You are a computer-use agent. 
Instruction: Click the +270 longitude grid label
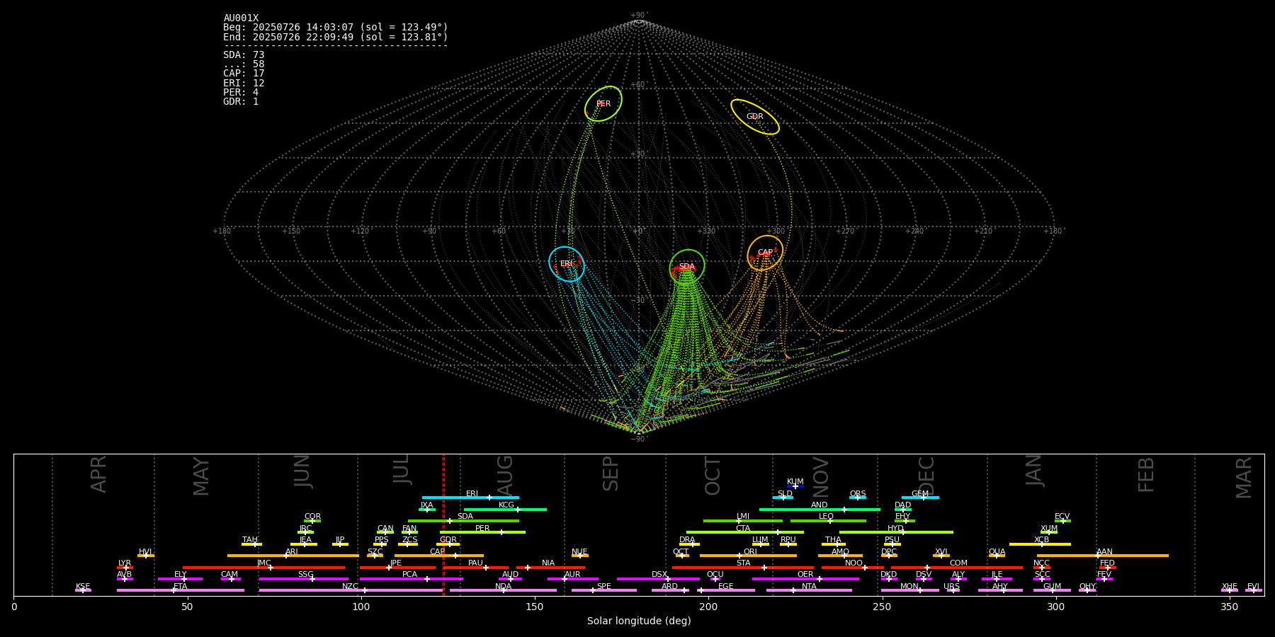(x=845, y=231)
